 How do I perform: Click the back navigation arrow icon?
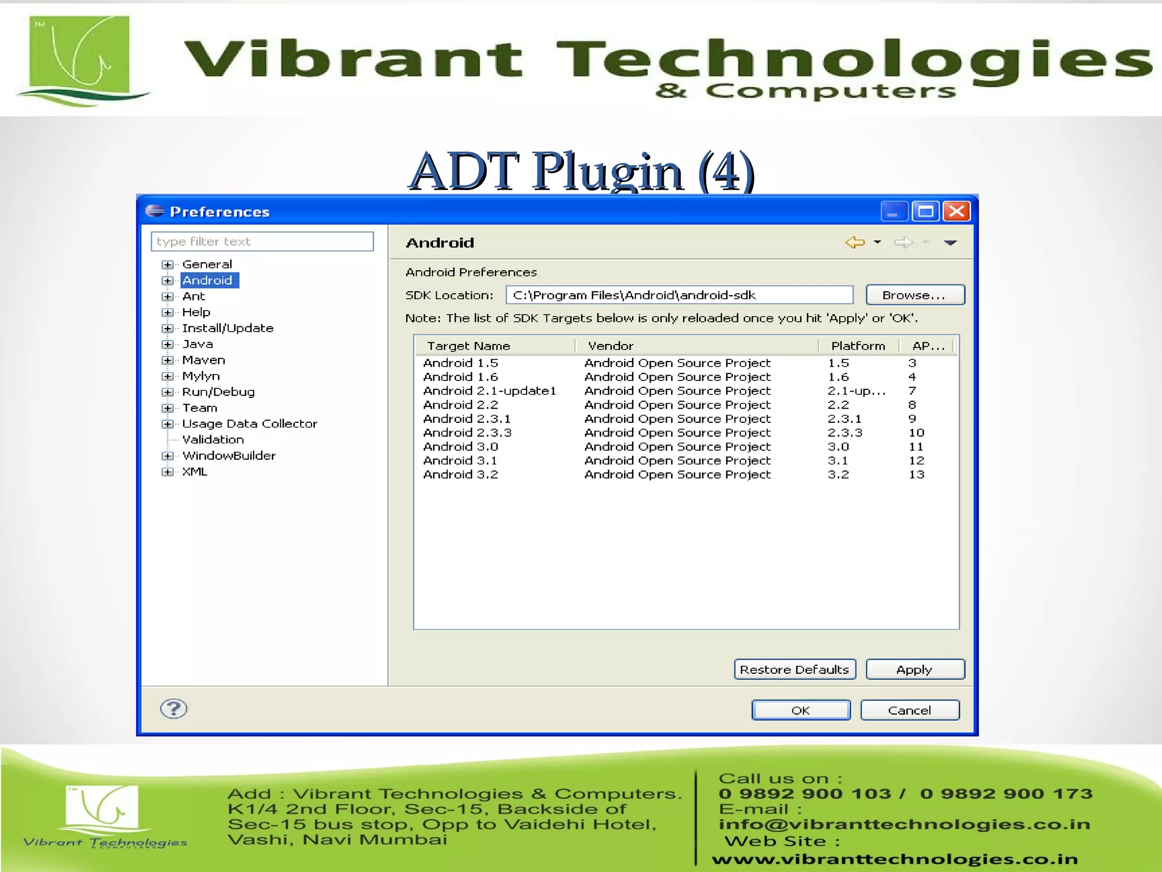click(854, 242)
